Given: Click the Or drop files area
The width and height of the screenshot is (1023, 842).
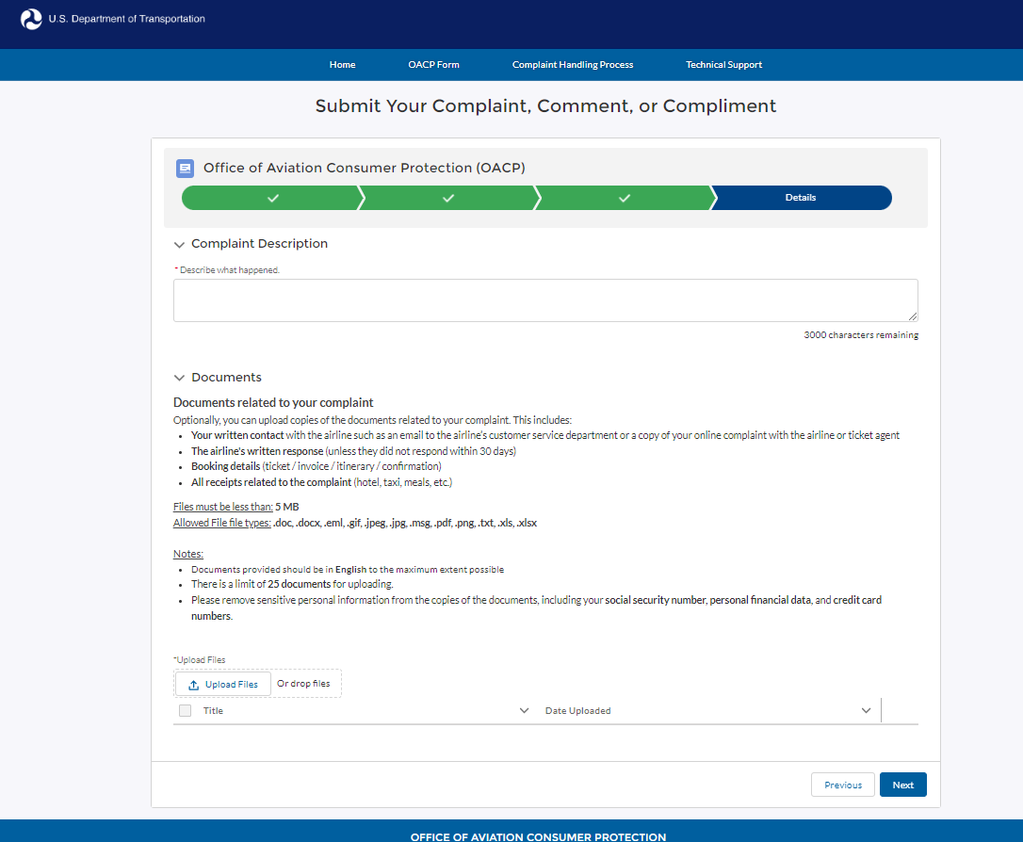Looking at the screenshot, I should click(x=303, y=684).
